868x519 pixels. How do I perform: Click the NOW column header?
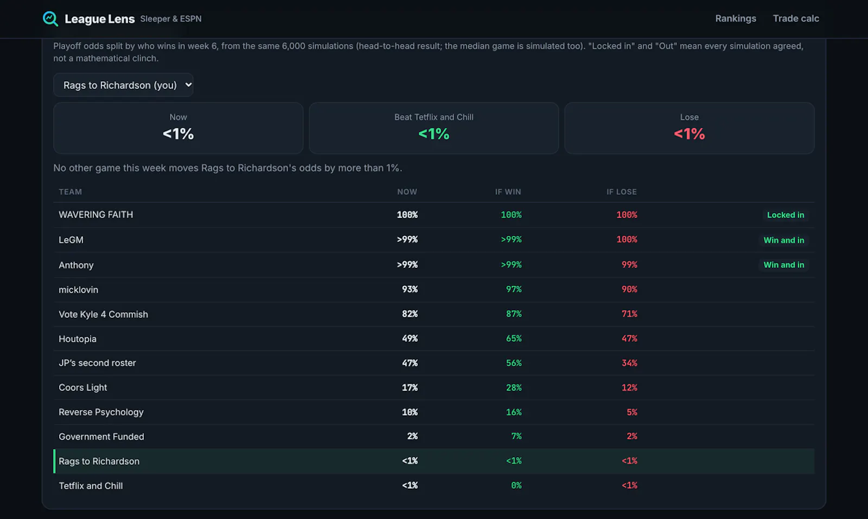point(407,192)
